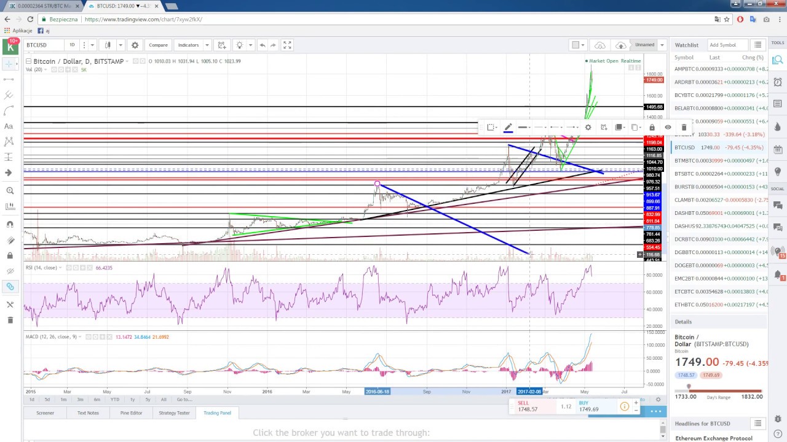The height and width of the screenshot is (442, 787).
Task: Click the save chart cloud upload icon
Action: coord(621,45)
